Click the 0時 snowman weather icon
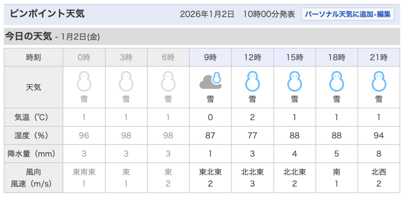Viewport: 404px width, 198px height. point(84,81)
